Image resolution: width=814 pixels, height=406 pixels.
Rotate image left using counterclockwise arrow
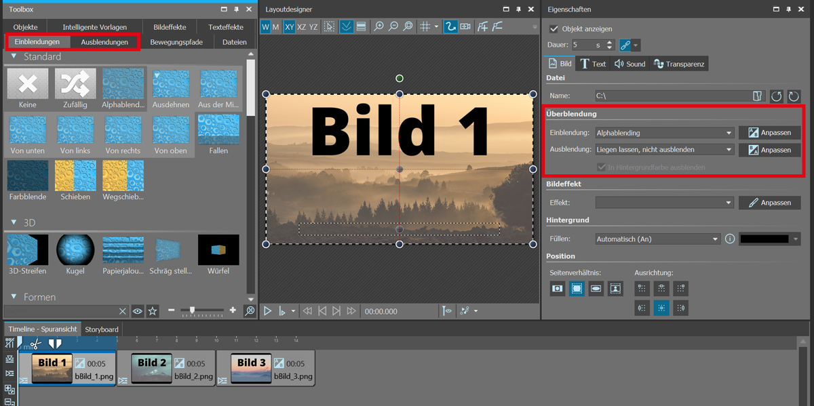click(x=777, y=96)
